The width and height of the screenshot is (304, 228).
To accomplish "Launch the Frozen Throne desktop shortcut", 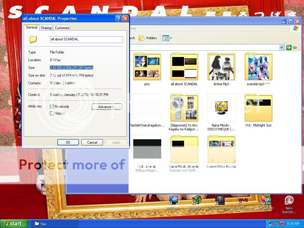I will [220, 200].
